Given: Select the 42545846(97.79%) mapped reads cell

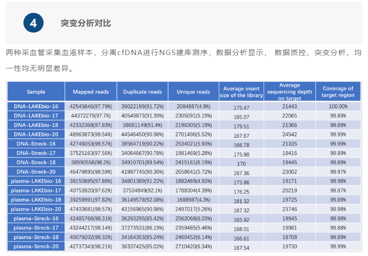Looking at the screenshot, I should (90, 106).
